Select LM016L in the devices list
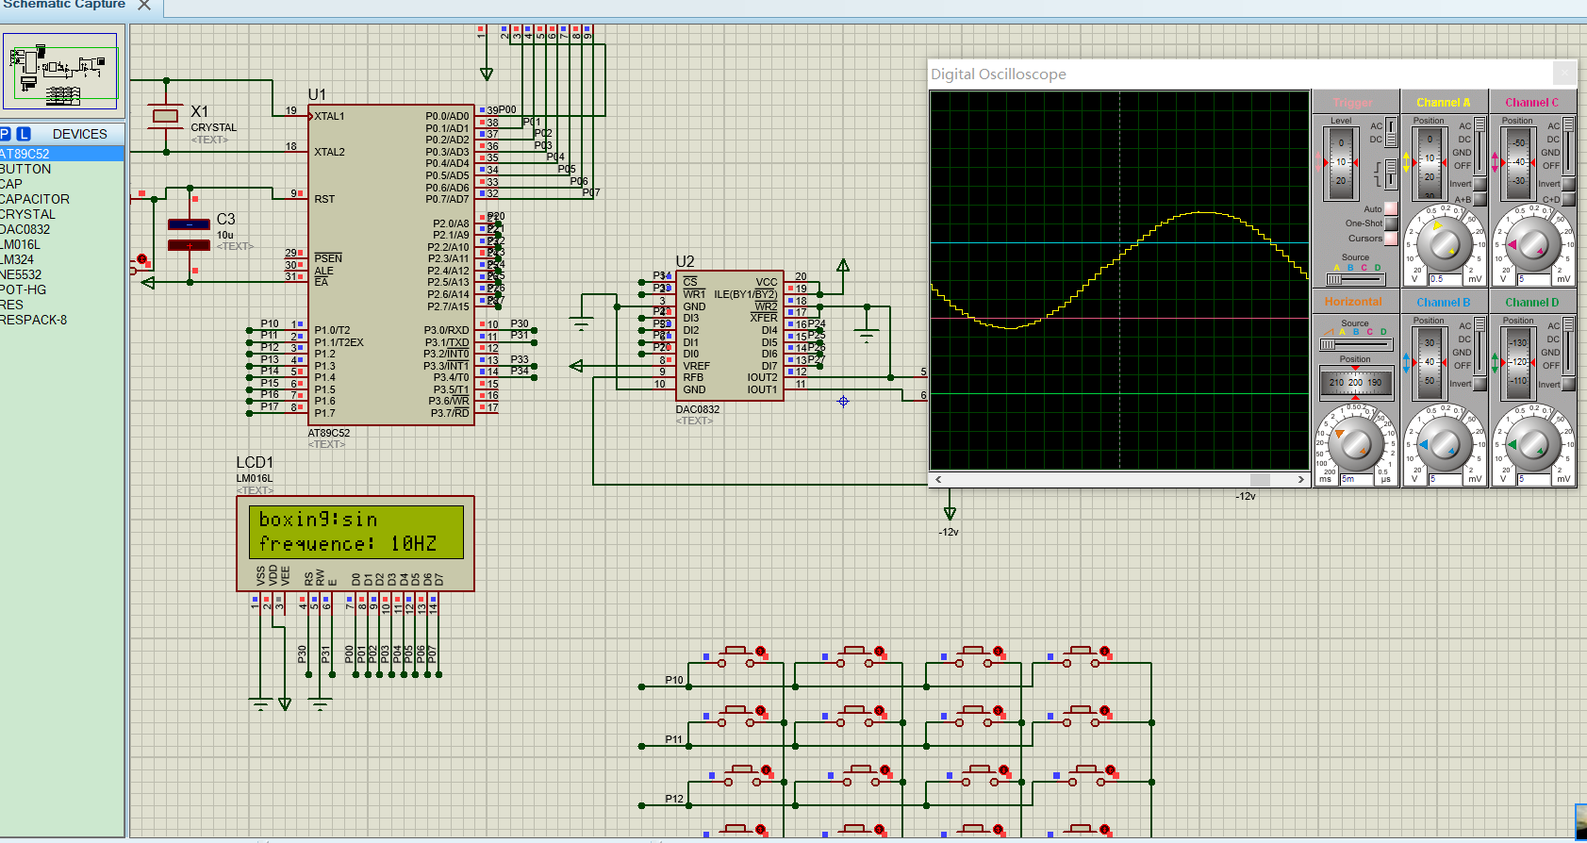 tap(61, 244)
